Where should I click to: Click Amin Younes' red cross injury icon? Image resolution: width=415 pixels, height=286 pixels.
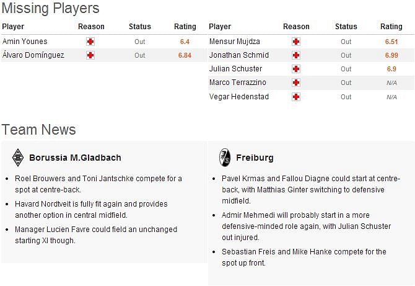pyautogui.click(x=90, y=42)
